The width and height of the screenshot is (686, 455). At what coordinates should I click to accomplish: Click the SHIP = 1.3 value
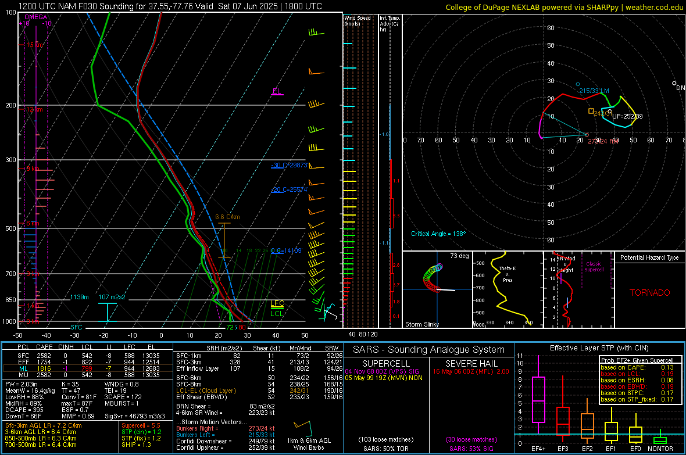point(136,445)
